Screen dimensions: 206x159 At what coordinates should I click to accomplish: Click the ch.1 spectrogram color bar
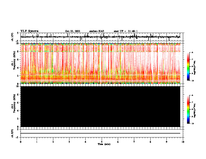188,67
